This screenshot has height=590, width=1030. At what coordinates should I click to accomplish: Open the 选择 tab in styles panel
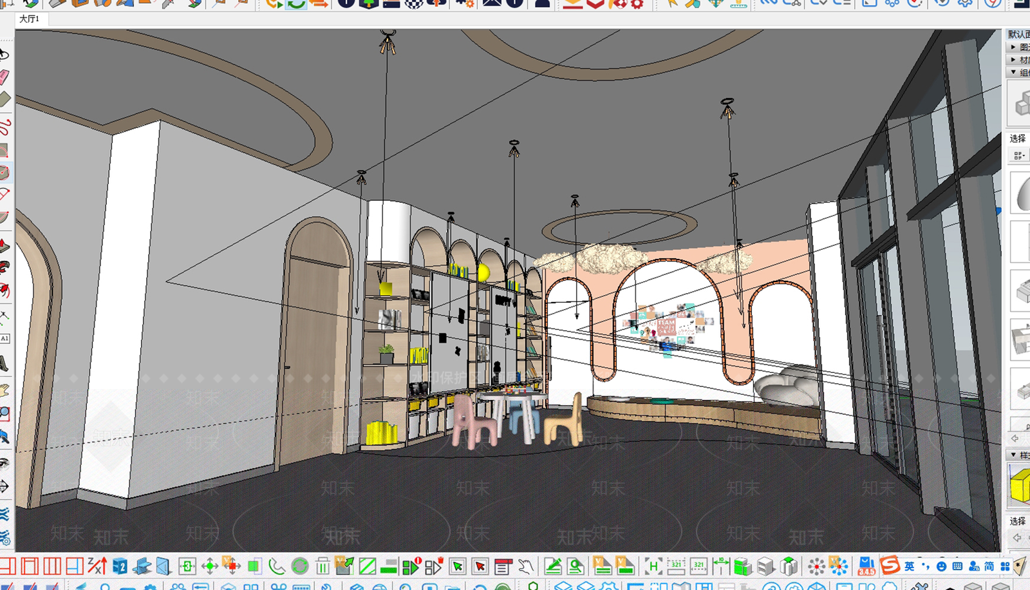1018,521
